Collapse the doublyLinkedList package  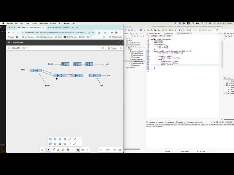pos(128,59)
